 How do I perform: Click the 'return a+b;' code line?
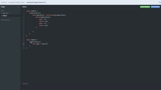[44, 21]
